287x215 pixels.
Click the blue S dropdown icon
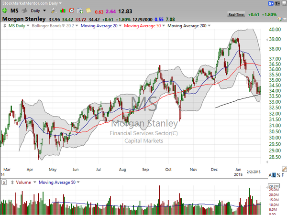click(271, 3)
